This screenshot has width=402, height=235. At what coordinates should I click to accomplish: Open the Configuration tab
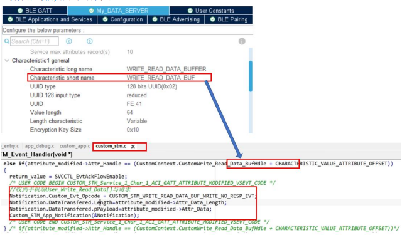coord(122,19)
